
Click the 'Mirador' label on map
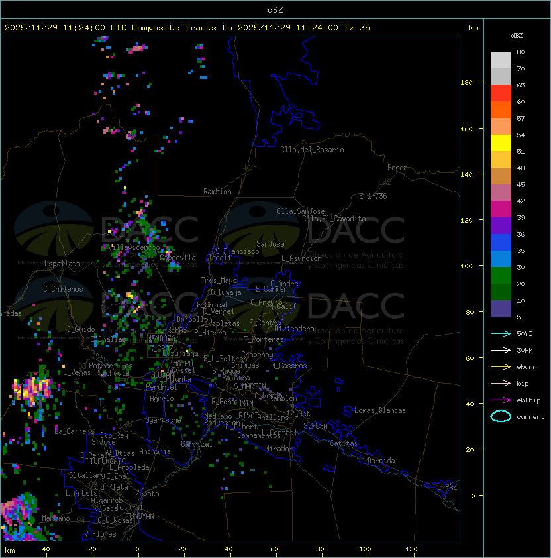279,449
